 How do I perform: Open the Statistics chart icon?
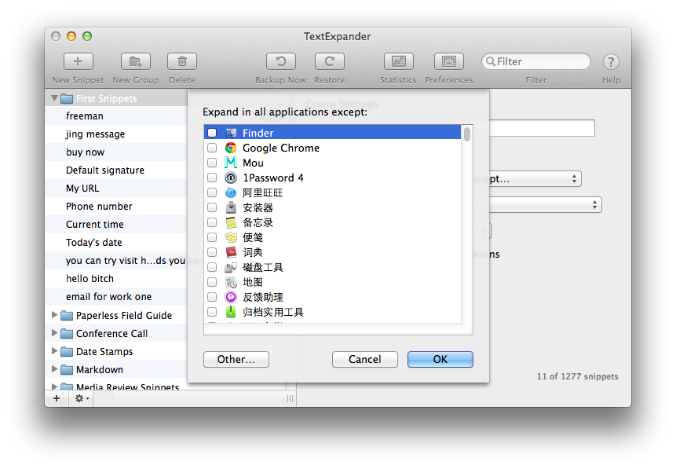point(398,61)
